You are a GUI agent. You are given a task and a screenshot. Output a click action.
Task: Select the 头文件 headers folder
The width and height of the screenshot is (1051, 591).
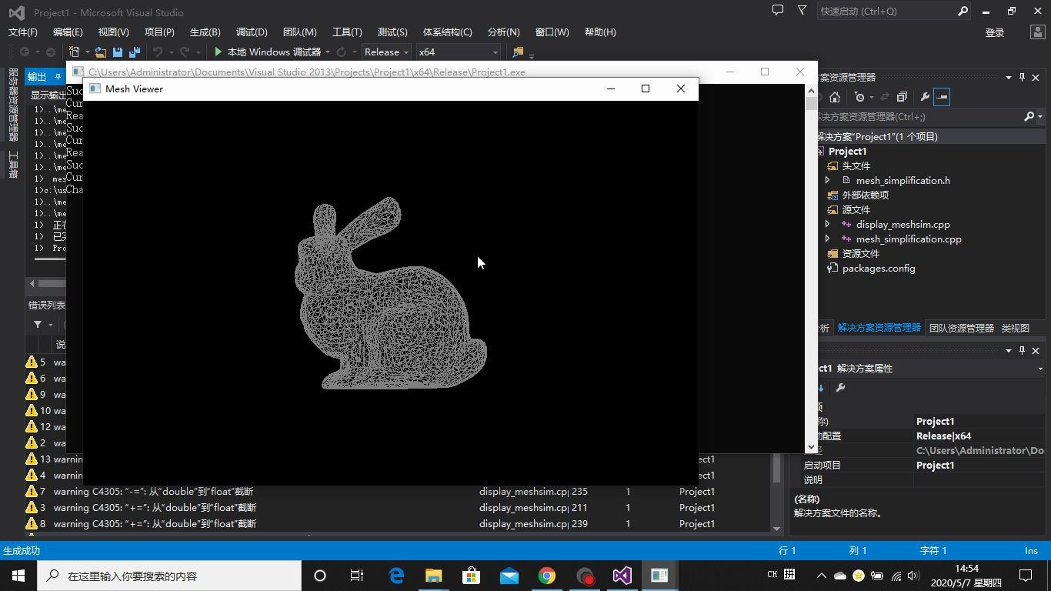(x=856, y=166)
